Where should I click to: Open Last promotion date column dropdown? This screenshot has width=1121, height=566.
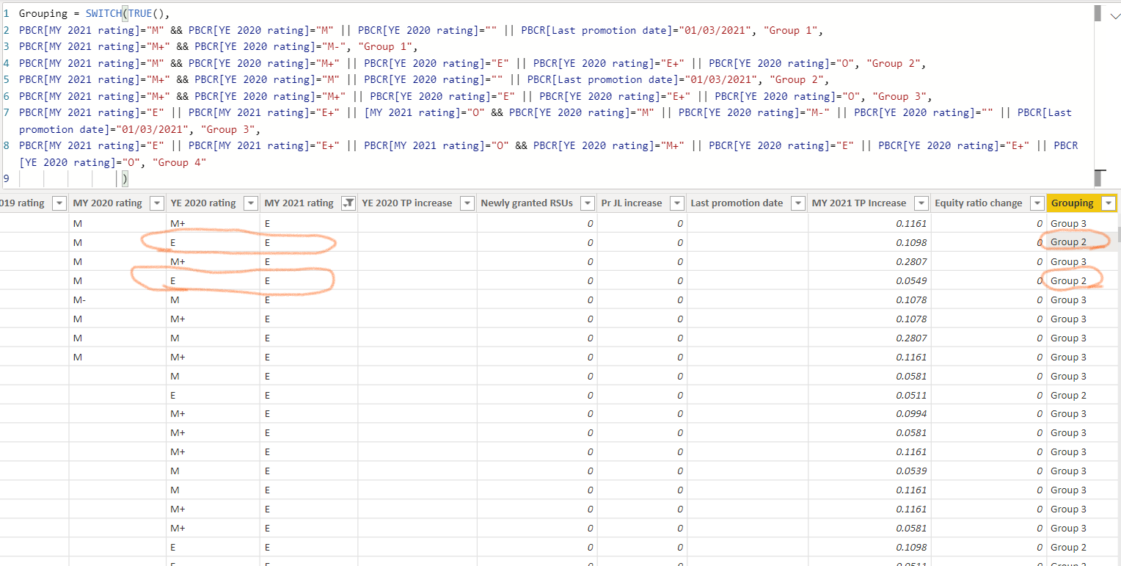pos(798,203)
